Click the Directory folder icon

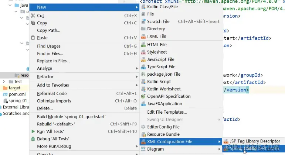click(x=143, y=29)
